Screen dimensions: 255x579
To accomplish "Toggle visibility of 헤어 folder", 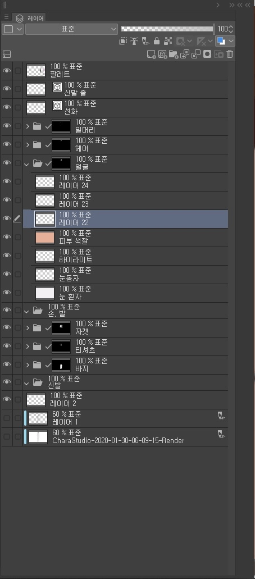I will [7, 144].
